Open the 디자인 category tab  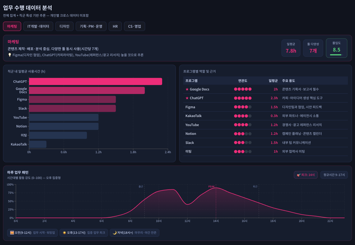(x=64, y=26)
